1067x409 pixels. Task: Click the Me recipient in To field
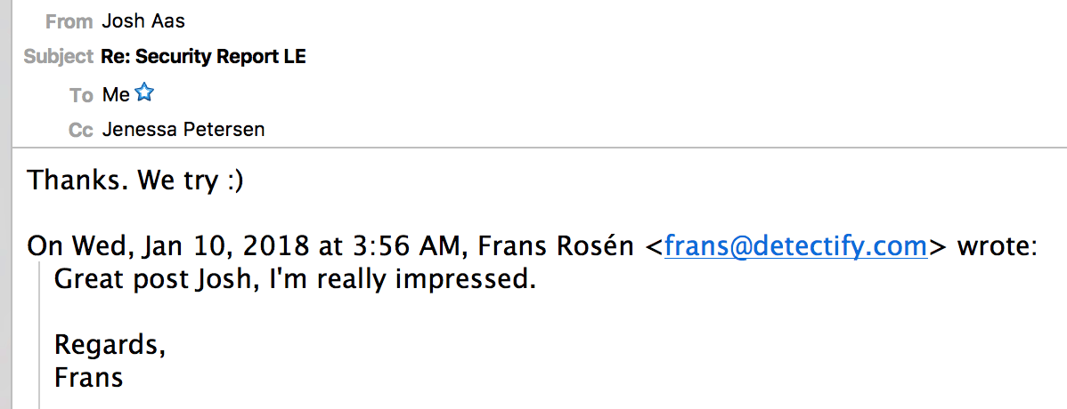pyautogui.click(x=116, y=94)
